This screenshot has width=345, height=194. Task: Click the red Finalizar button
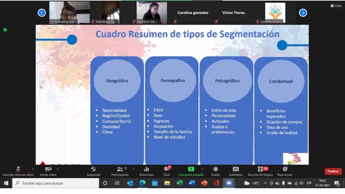click(x=333, y=171)
